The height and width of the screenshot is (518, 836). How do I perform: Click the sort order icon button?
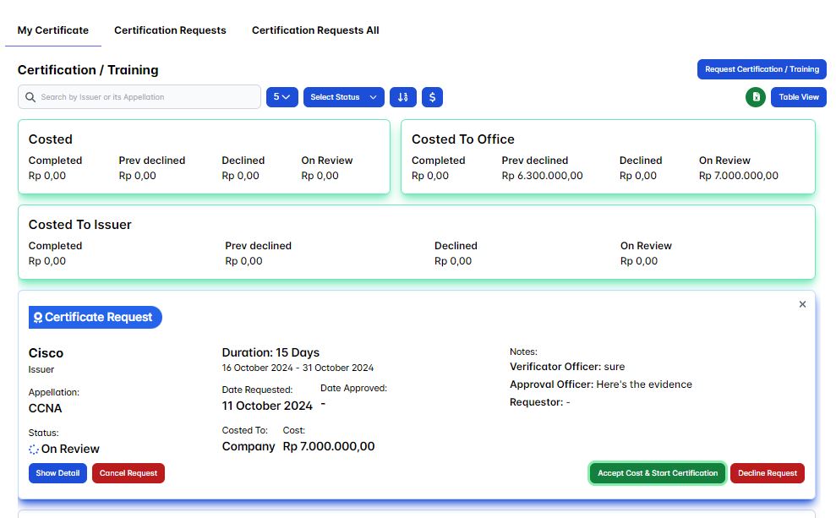point(403,97)
